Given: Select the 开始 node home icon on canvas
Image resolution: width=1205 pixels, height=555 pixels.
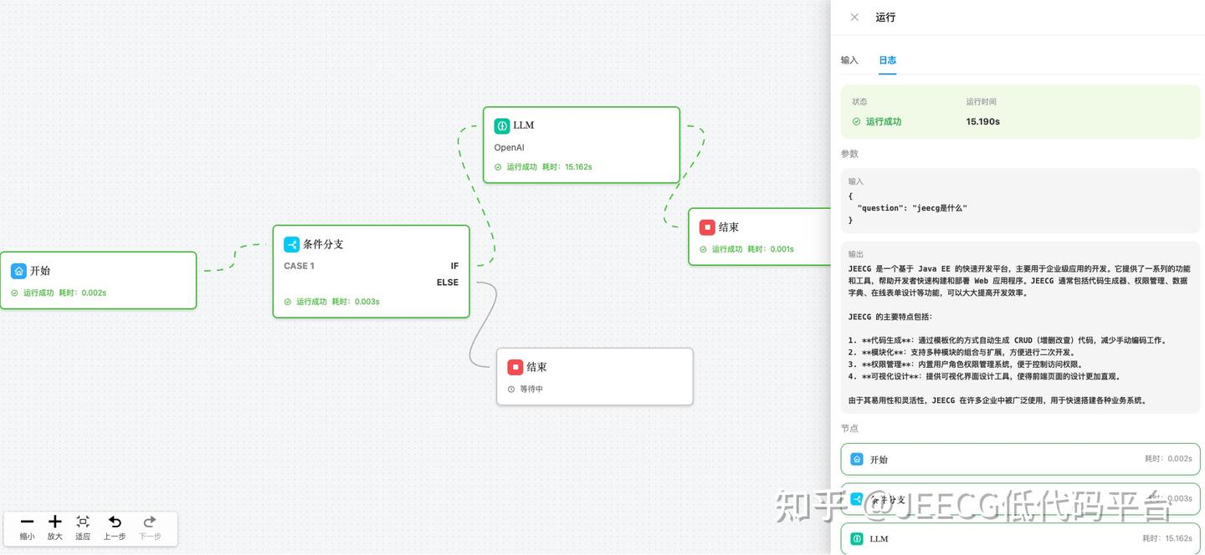Looking at the screenshot, I should (x=18, y=271).
